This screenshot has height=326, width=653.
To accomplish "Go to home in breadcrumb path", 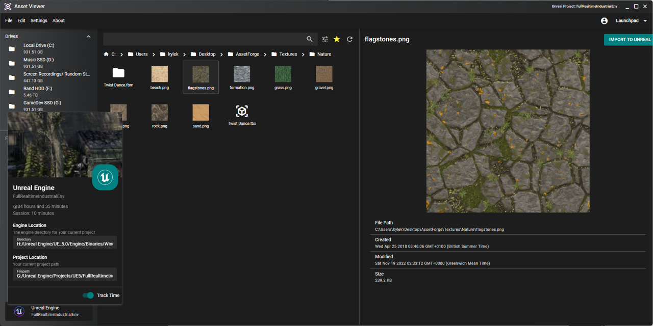I will (x=106, y=54).
